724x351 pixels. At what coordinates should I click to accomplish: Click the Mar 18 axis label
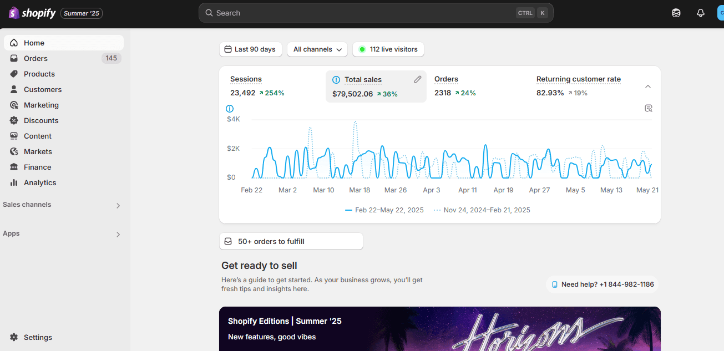click(x=360, y=190)
